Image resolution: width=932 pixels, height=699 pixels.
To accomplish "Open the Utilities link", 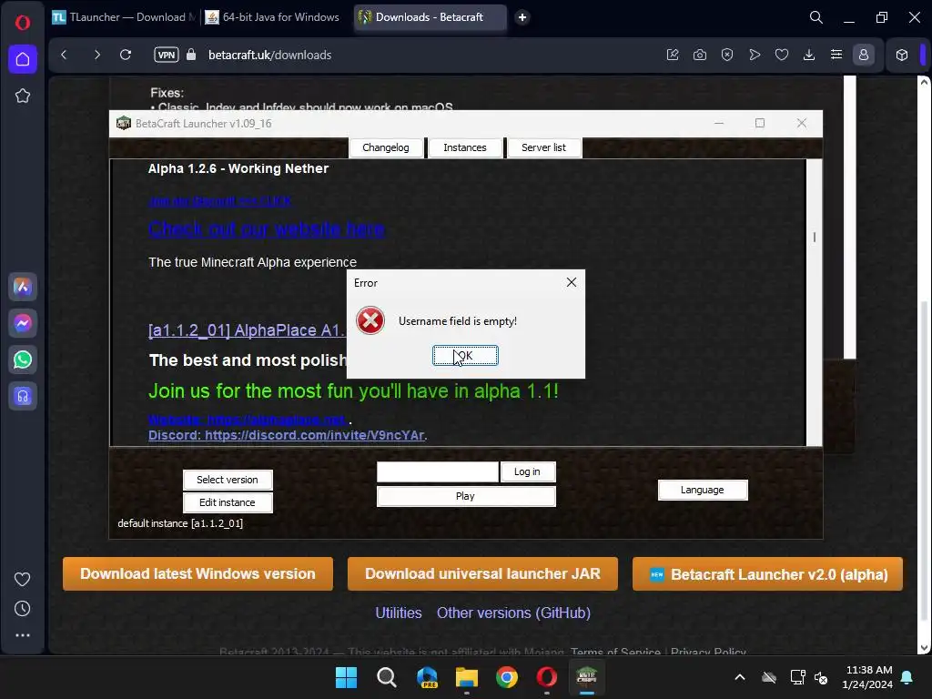I will [399, 613].
